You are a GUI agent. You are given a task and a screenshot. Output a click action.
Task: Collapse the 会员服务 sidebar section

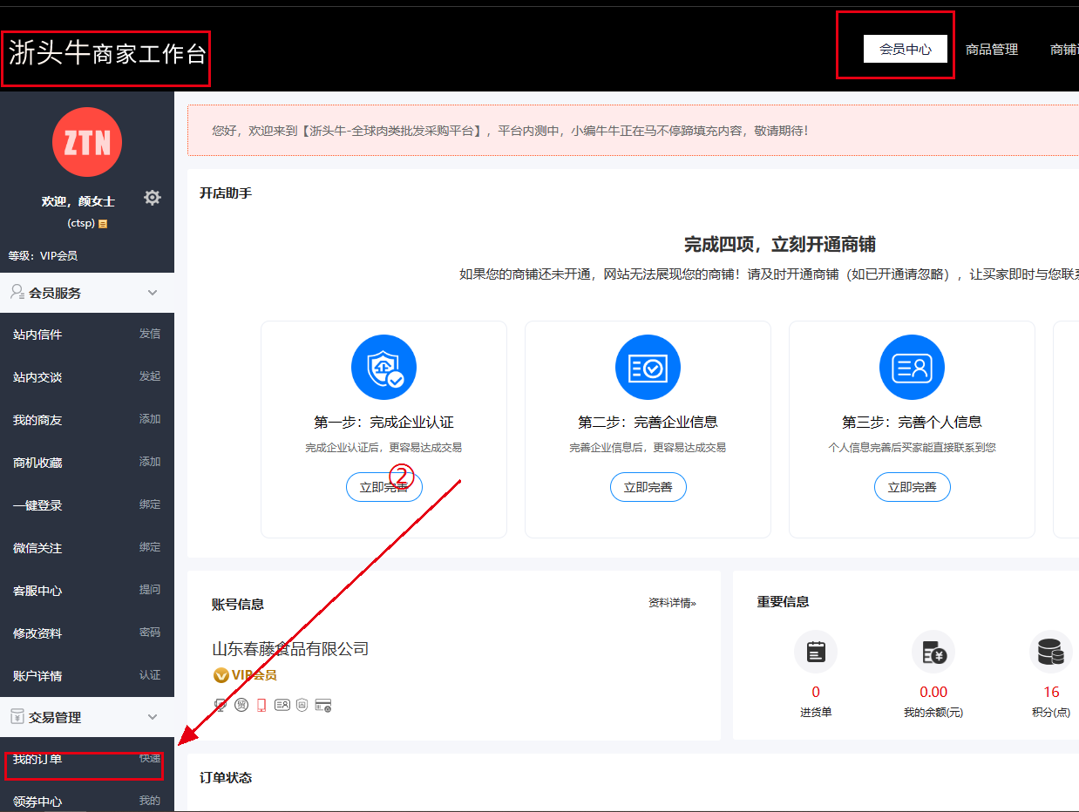153,293
